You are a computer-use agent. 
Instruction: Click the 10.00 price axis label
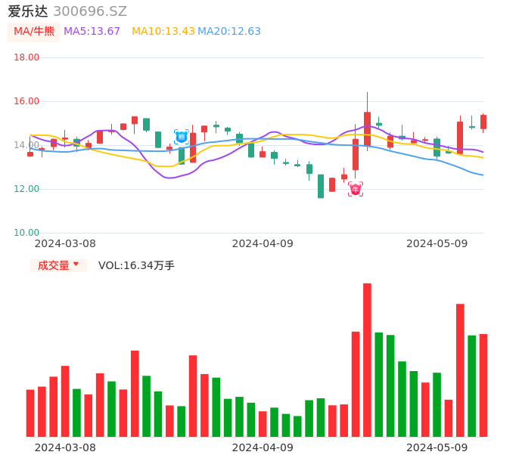(x=26, y=233)
